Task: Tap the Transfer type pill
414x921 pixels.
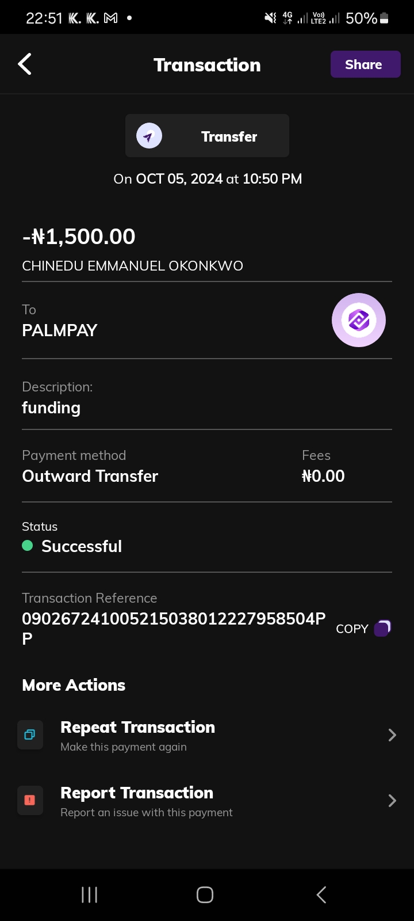Action: tap(207, 136)
